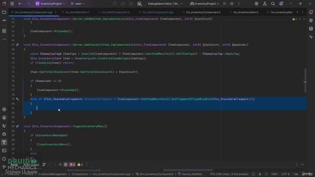Screen dimensions: 315x177
Task: Open editor tab options menu
Action: click(303, 12)
